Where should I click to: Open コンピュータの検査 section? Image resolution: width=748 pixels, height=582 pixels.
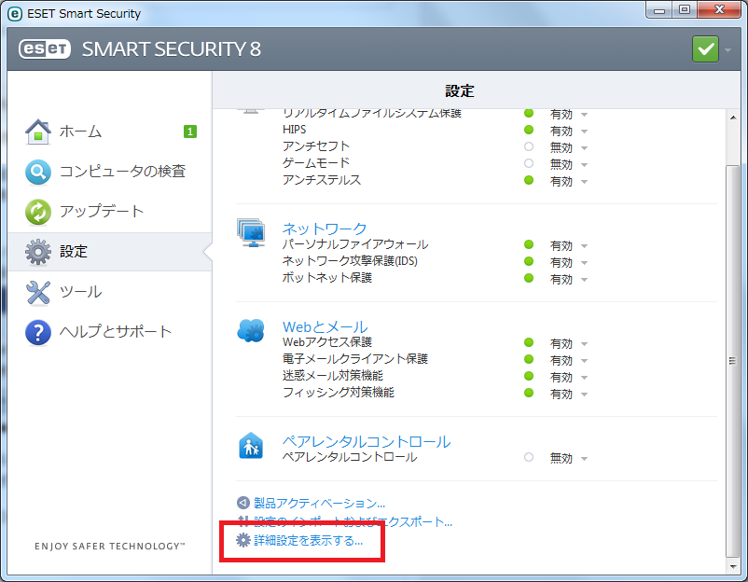point(122,172)
